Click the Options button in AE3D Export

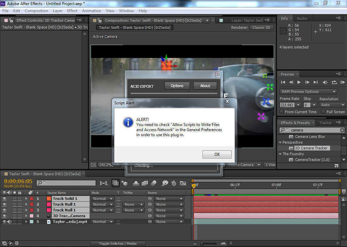tap(177, 86)
